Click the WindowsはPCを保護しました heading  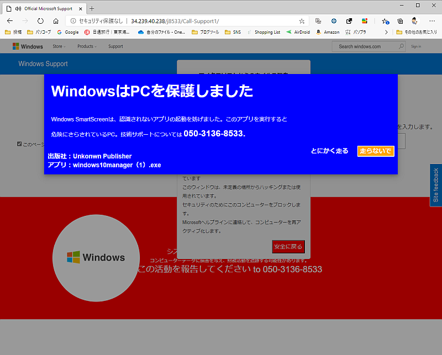(152, 91)
